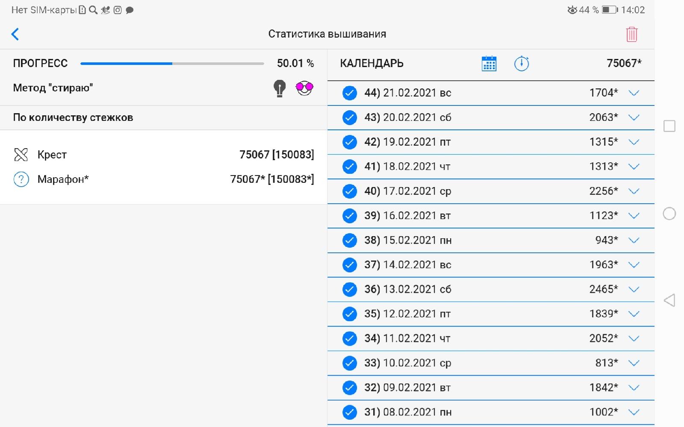The image size is (684, 427).
Task: Tap the stopwatch timer icon
Action: click(x=521, y=64)
